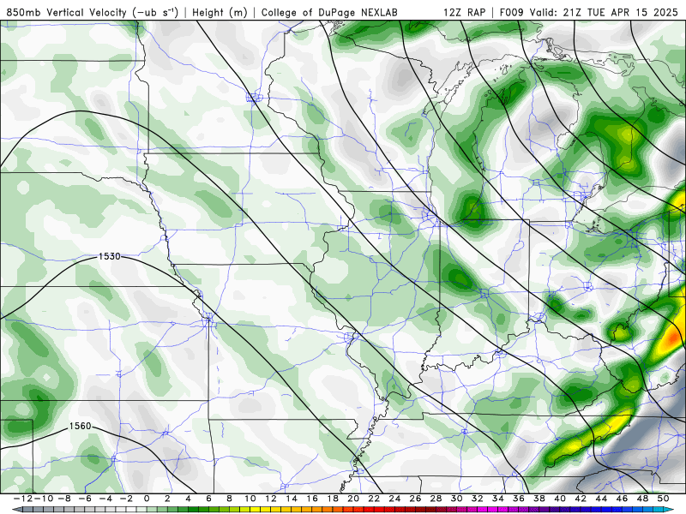Image resolution: width=686 pixels, height=514 pixels.
Task: Click the 28 value on the color scale
Action: point(436,499)
